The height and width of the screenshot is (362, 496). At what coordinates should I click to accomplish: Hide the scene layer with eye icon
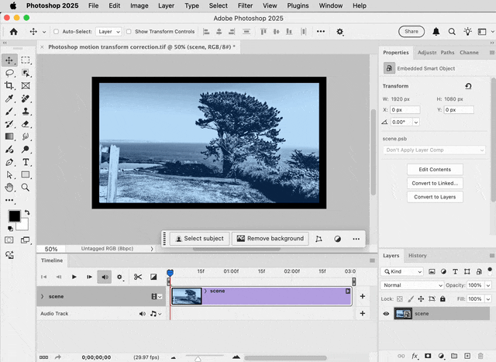(x=386, y=314)
